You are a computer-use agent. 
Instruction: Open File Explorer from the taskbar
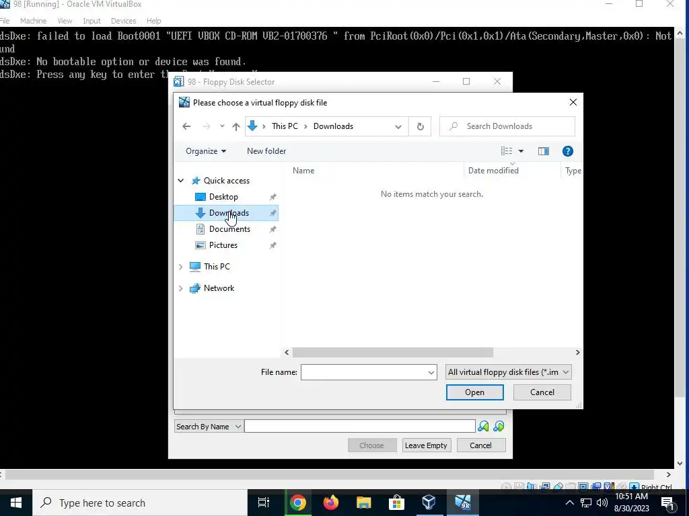pos(364,503)
